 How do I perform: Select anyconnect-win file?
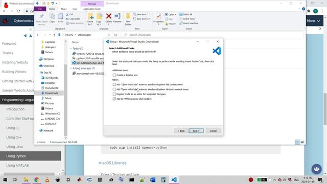pyautogui.click(x=88, y=74)
